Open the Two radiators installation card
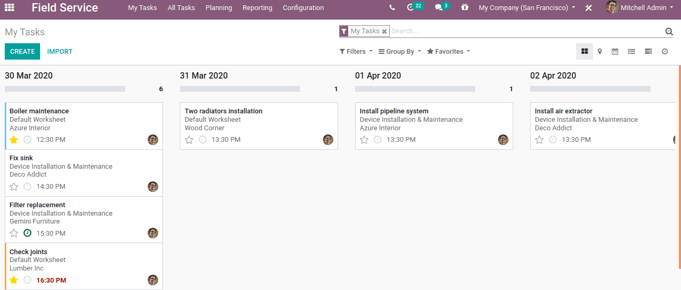681x290 pixels. coord(259,126)
